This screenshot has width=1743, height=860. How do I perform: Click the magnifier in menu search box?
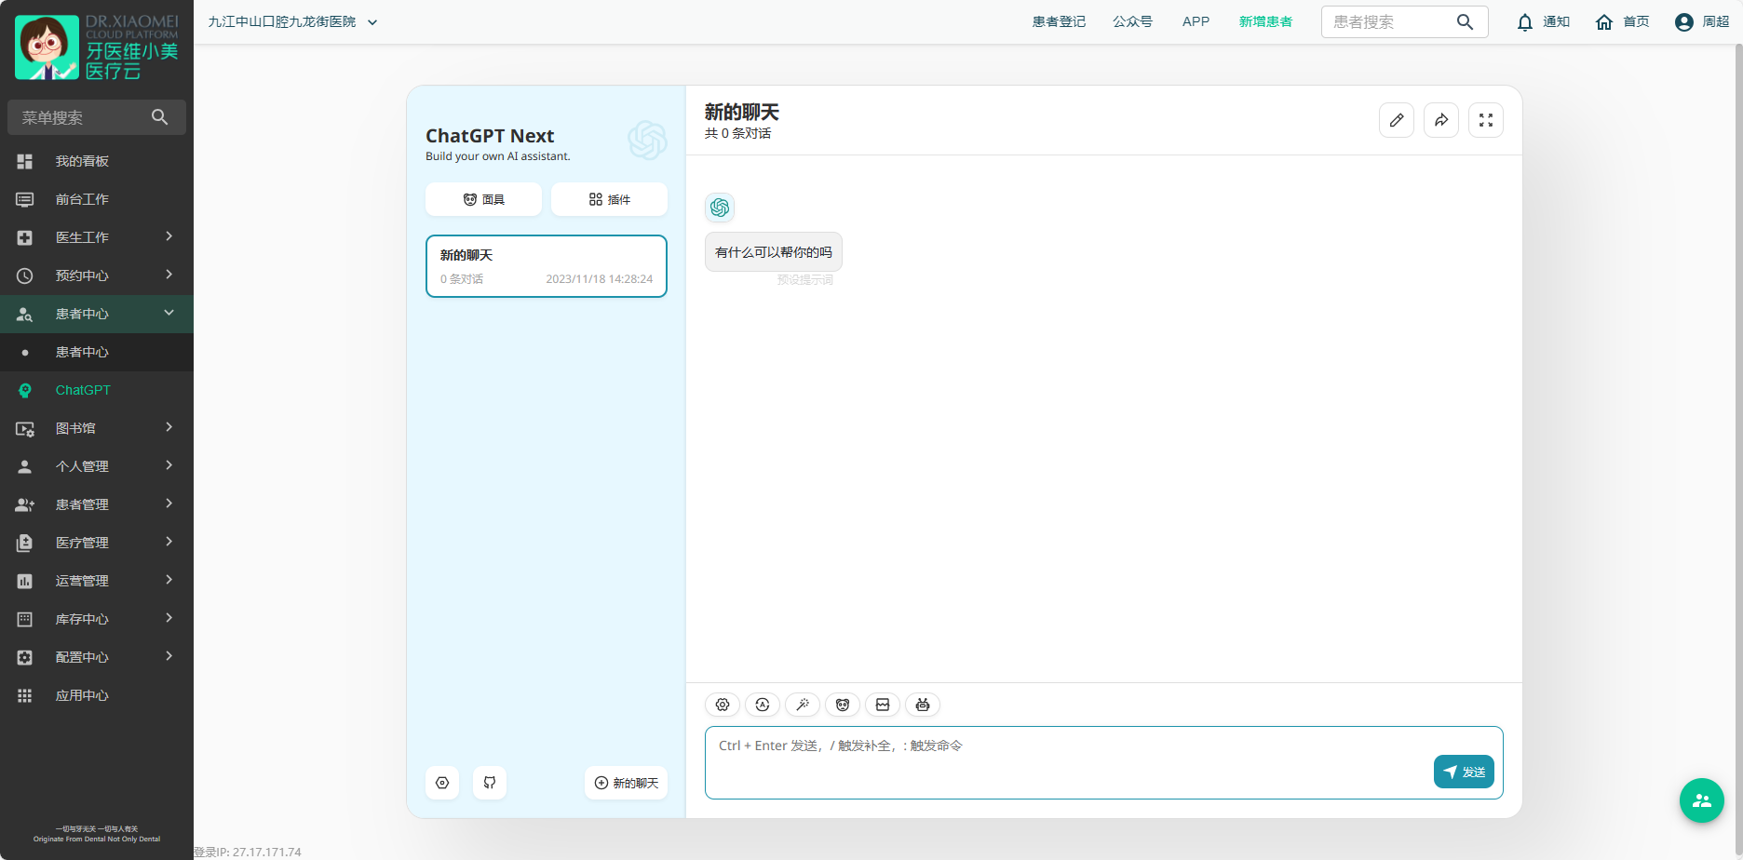click(x=160, y=117)
